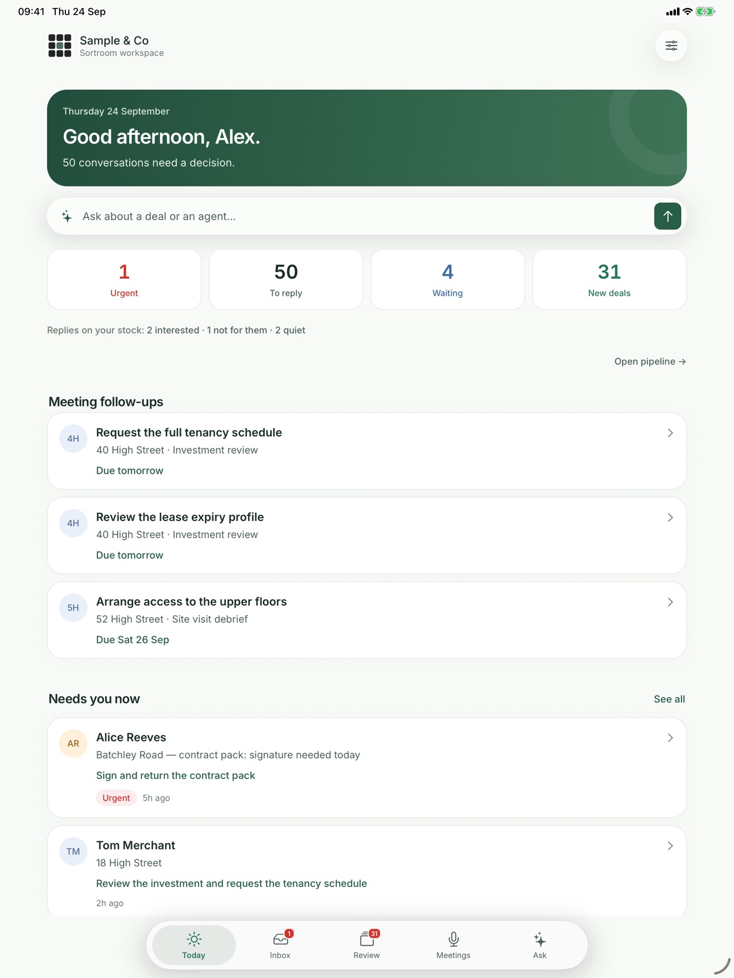
Task: Open Tom Merchant's TM avatar
Action: coord(73,851)
